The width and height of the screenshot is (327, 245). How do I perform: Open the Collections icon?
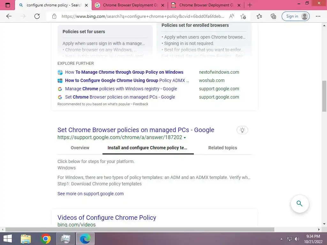pos(273,16)
